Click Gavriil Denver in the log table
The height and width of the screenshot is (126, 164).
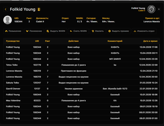coord(13,88)
